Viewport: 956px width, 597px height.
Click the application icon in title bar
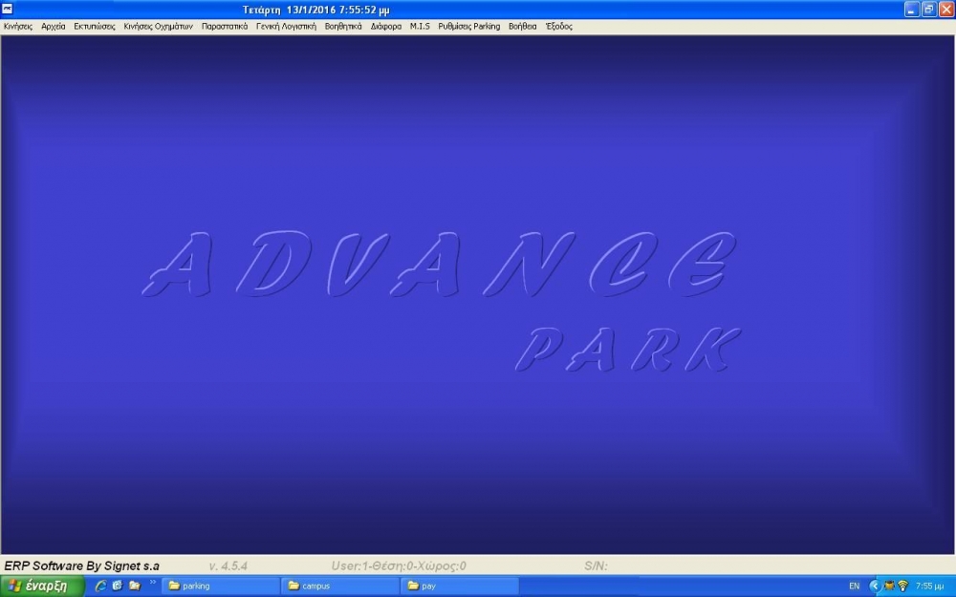click(8, 9)
